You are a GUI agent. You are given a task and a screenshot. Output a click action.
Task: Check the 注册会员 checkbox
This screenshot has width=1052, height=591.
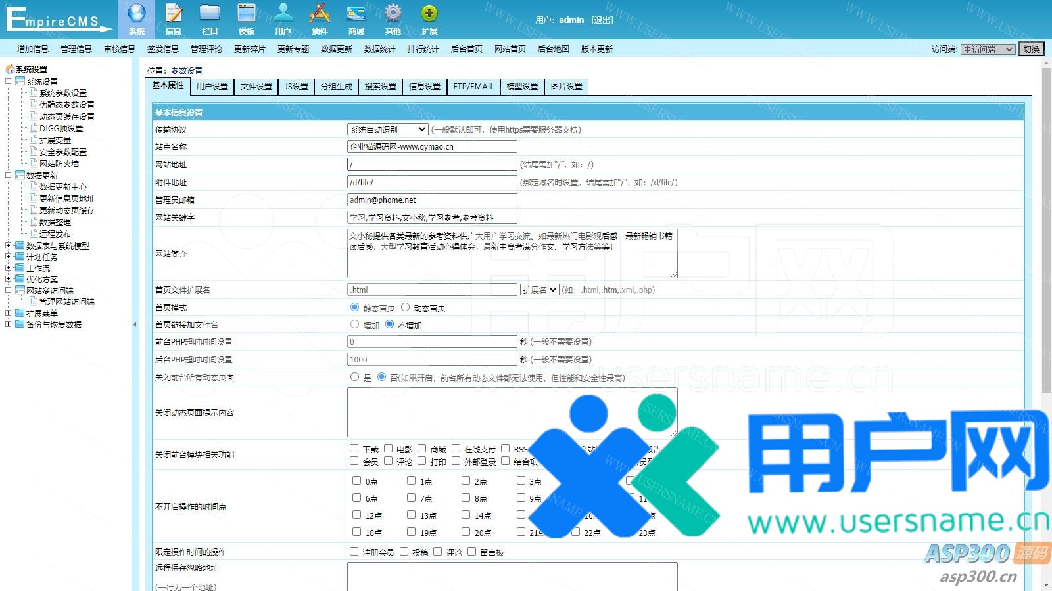[x=354, y=552]
